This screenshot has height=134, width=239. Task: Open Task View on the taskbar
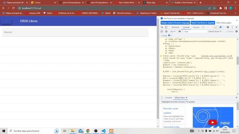pyautogui.click(x=65, y=131)
